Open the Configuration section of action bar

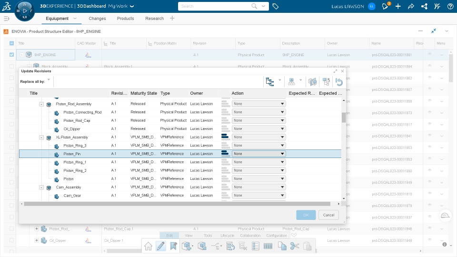coord(276,236)
